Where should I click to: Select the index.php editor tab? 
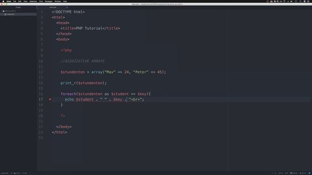point(53,7)
